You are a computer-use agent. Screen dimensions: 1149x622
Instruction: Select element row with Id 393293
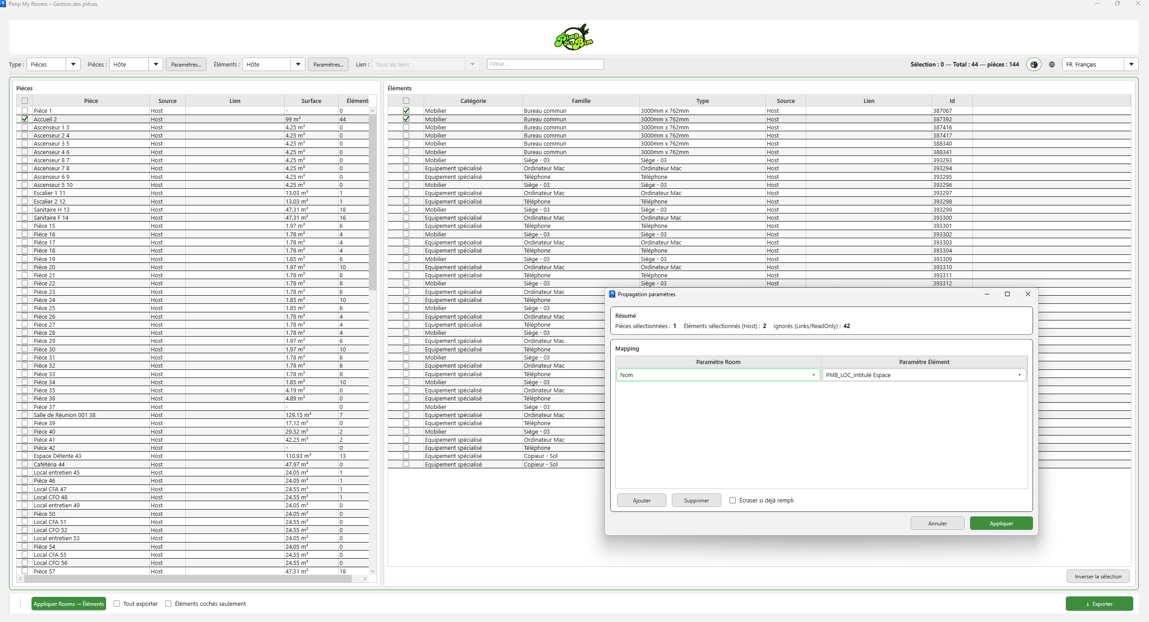pyautogui.click(x=759, y=160)
